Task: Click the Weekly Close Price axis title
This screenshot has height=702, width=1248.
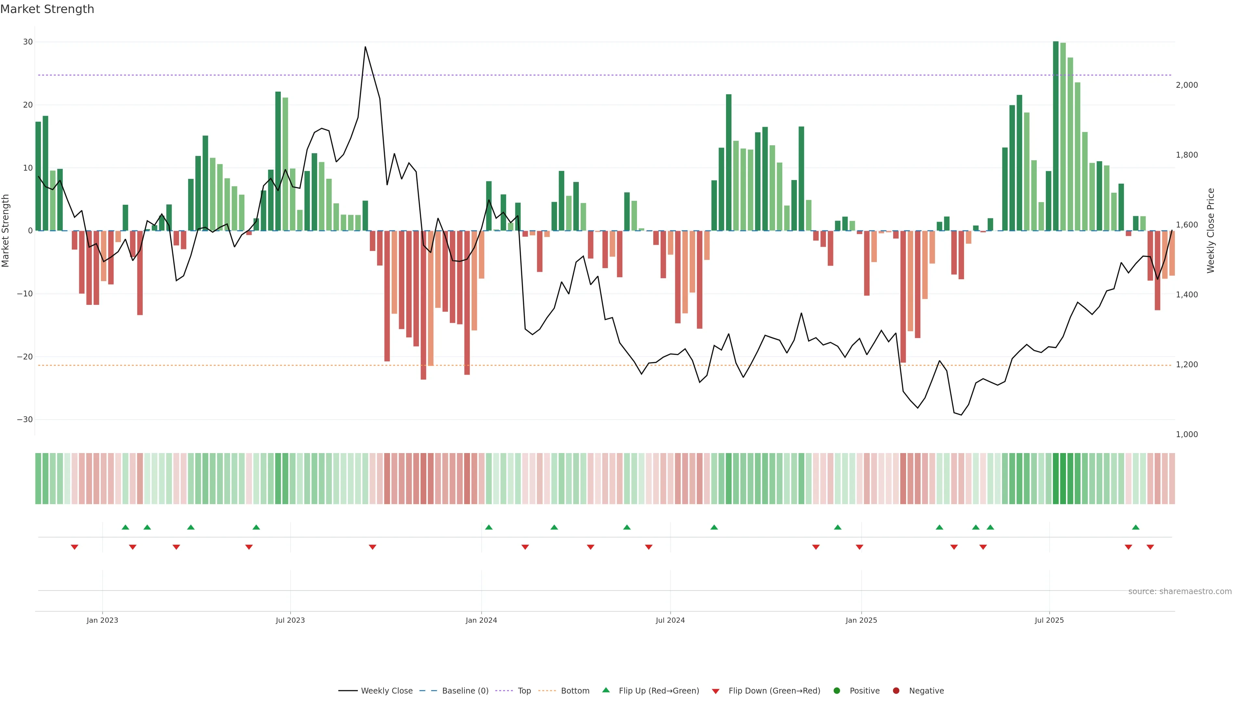Action: (x=1211, y=231)
